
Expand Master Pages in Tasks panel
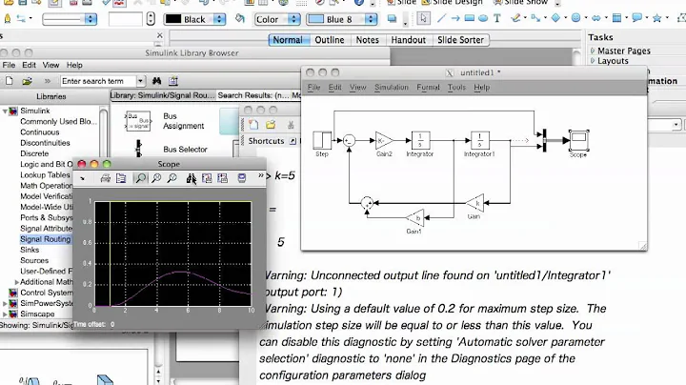tap(593, 51)
